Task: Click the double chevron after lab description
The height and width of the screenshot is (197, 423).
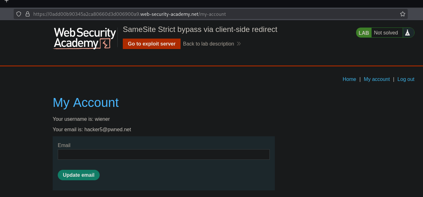Action: [239, 44]
